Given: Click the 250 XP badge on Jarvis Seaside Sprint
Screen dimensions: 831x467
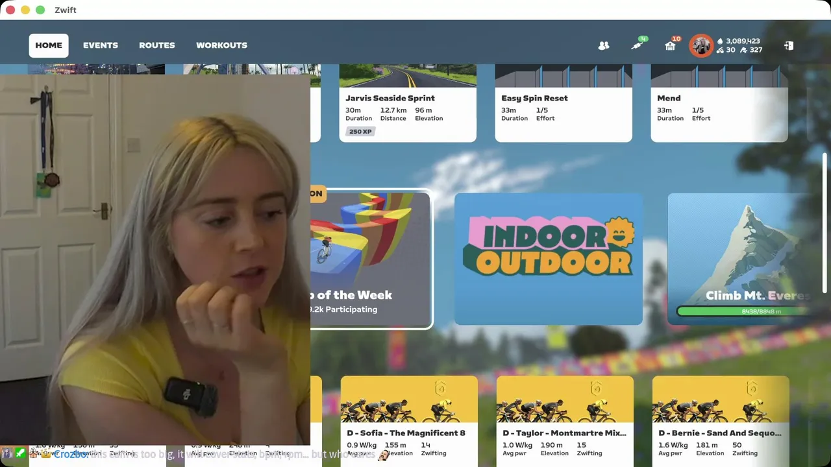Looking at the screenshot, I should pos(360,132).
